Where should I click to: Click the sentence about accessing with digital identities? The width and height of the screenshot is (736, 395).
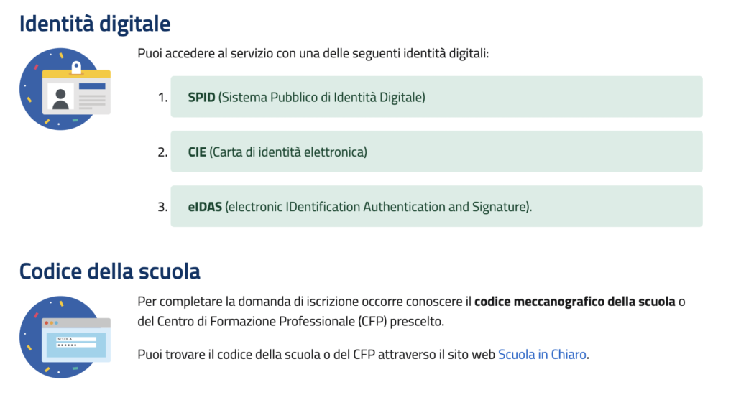313,53
